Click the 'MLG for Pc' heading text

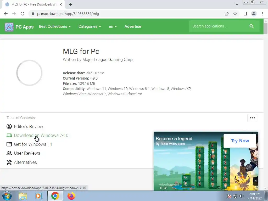pyautogui.click(x=81, y=51)
